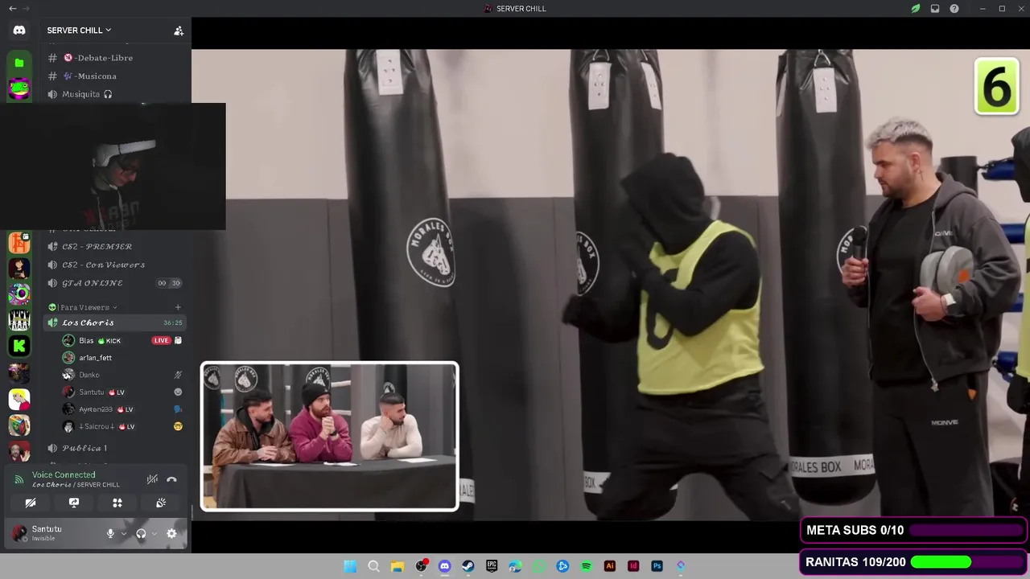Open Adobe Illustrator from taskbar

click(x=610, y=566)
